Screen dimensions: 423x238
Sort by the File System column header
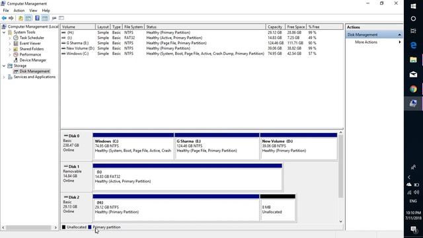coord(134,27)
